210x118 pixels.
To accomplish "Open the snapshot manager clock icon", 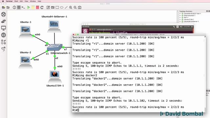I will tap(14, 8).
